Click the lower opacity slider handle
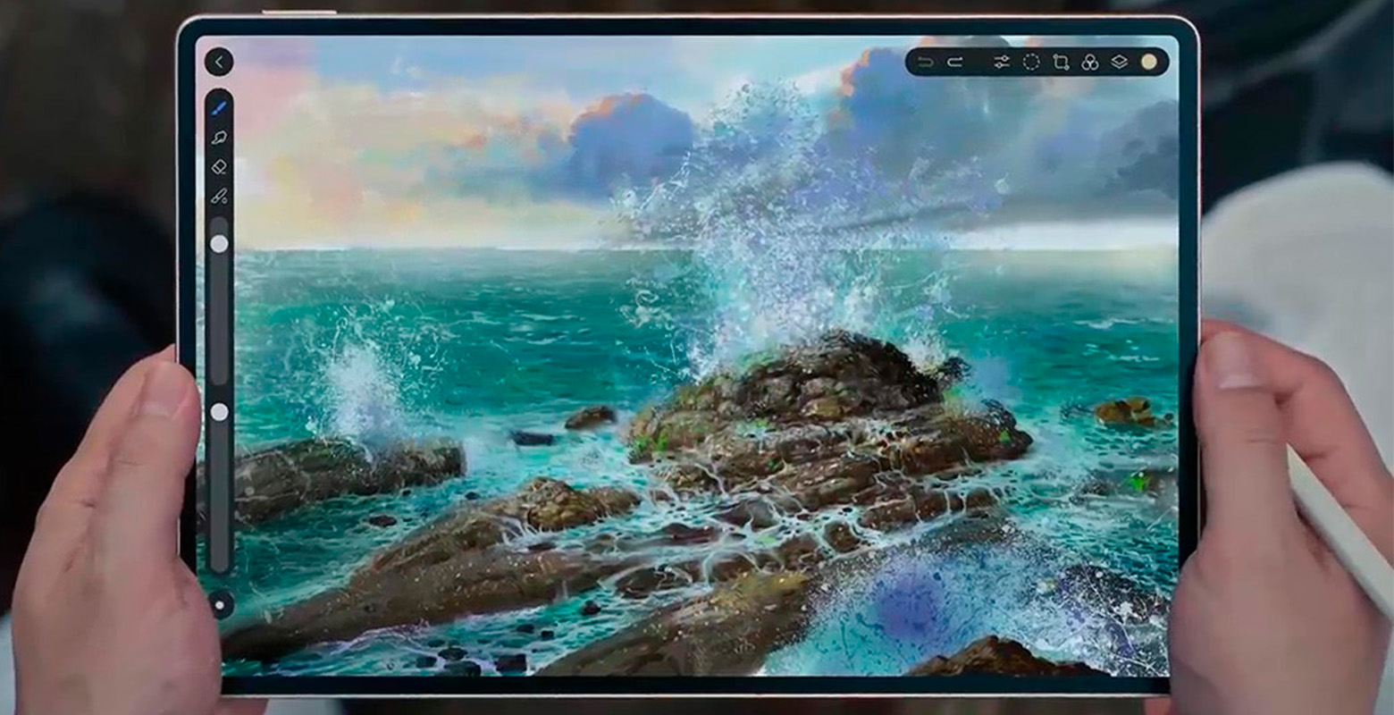Screen dimensions: 1394x715 [x=219, y=412]
